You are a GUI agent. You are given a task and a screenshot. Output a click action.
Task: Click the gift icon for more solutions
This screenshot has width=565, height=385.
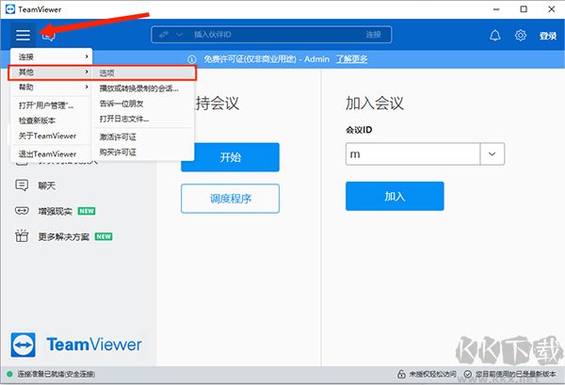[22, 236]
